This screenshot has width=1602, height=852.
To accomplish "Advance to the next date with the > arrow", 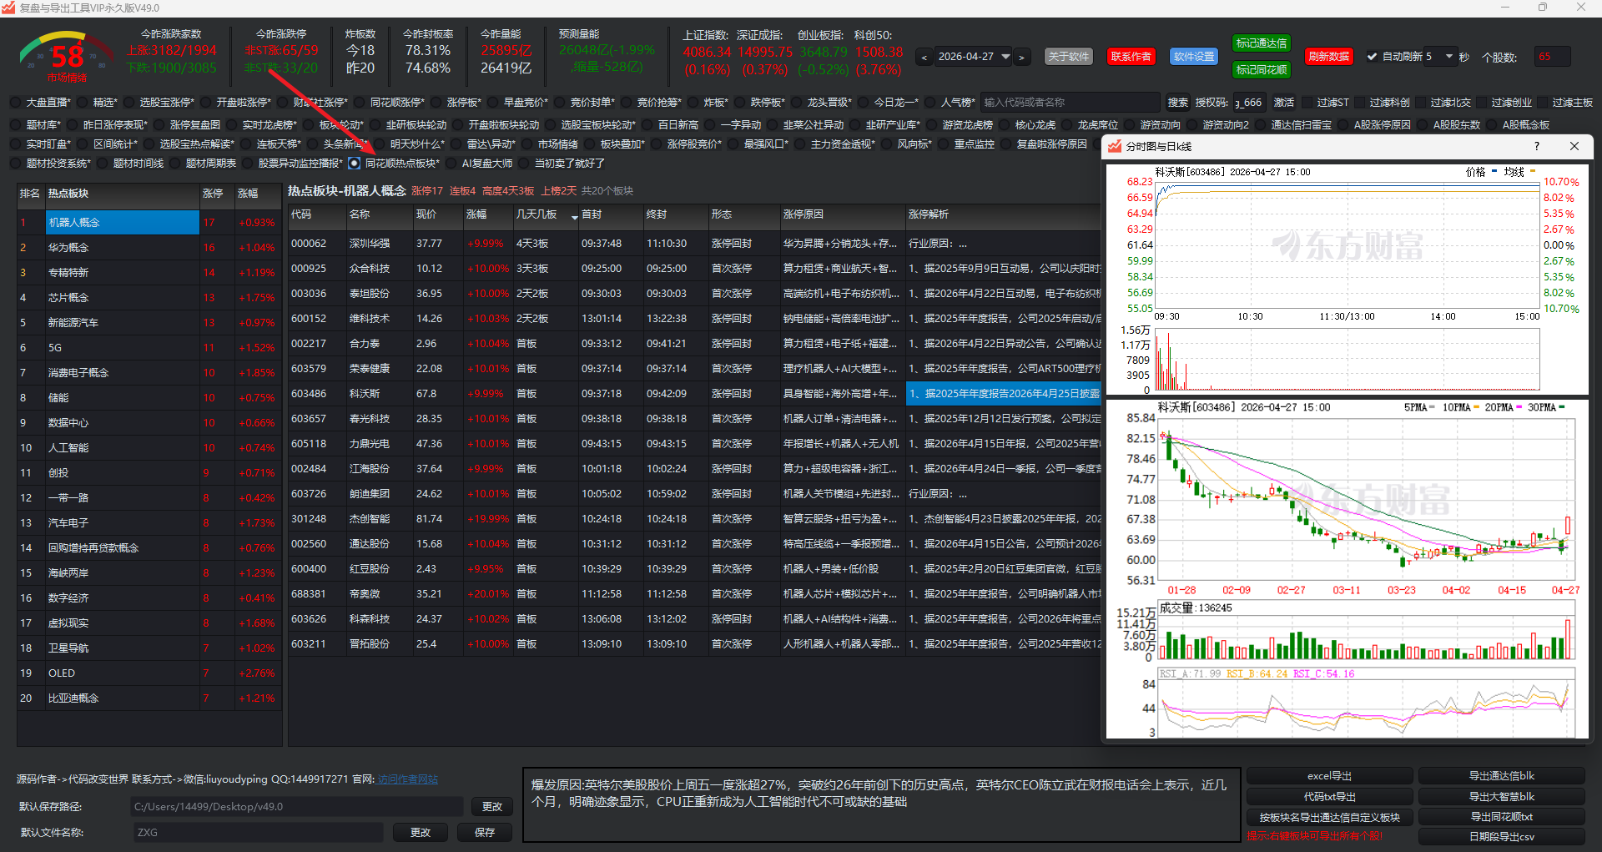I will (x=1021, y=58).
